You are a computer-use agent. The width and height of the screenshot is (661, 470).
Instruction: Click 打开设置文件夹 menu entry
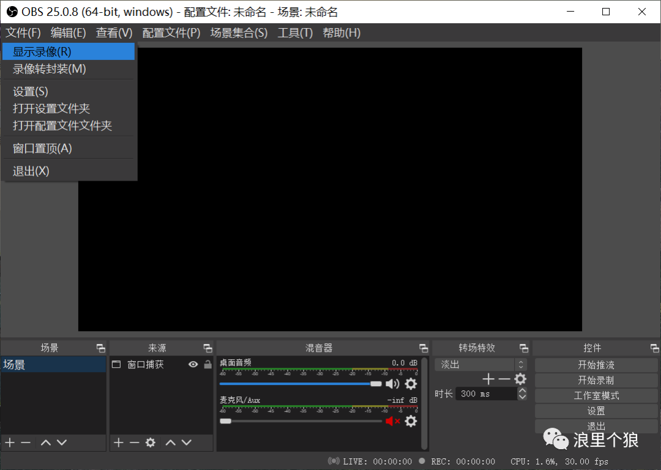tap(69, 108)
